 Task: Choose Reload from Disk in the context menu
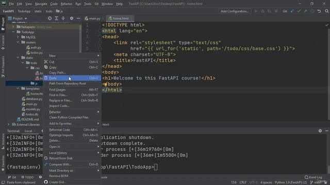(x=72, y=158)
